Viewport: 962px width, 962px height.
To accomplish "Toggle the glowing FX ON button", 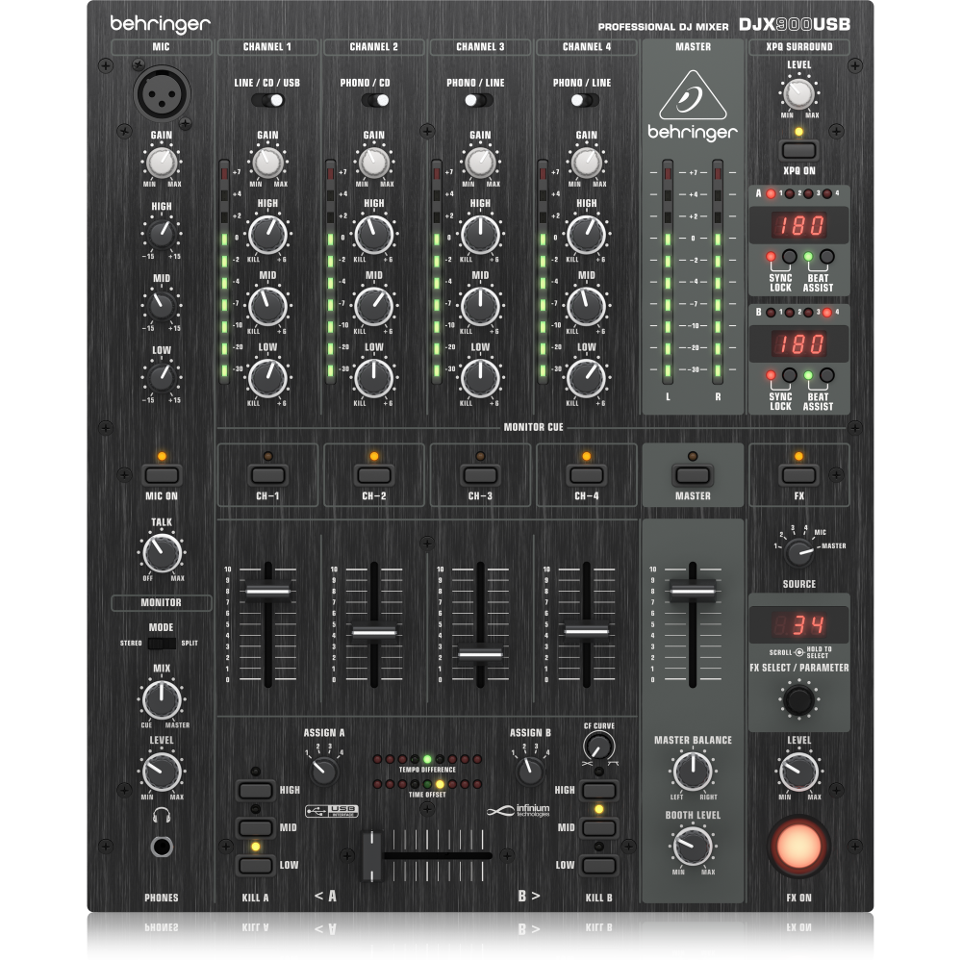I will tap(798, 846).
